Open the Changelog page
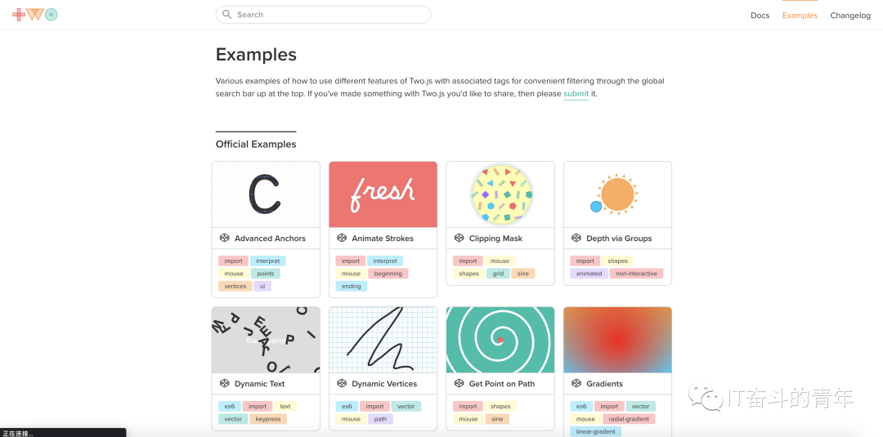 tap(850, 16)
